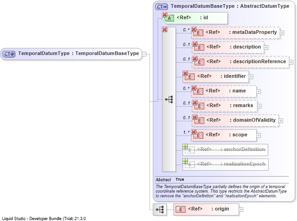Click the attribute A icon for id
Viewport: 297px width, 221px height.
[170, 18]
